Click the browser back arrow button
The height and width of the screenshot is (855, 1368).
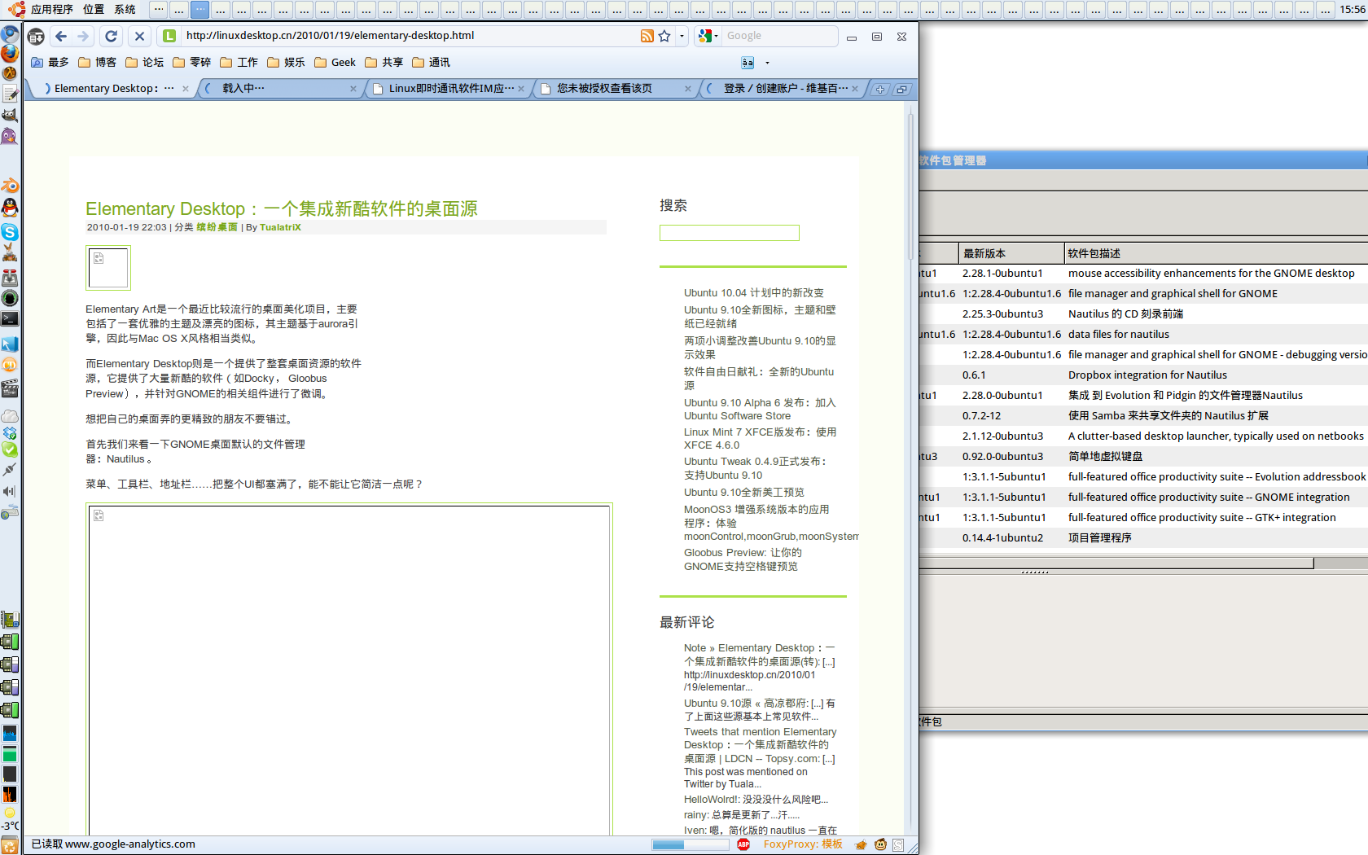click(61, 36)
